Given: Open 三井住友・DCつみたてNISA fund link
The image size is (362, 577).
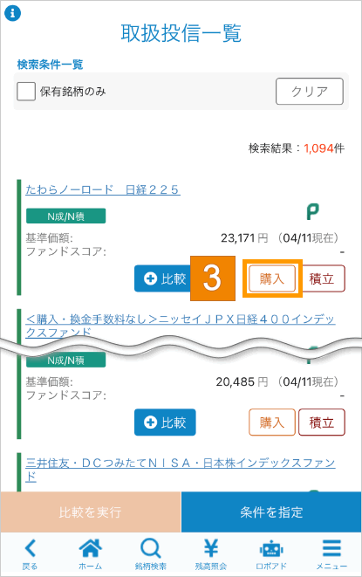Looking at the screenshot, I should coord(181,469).
